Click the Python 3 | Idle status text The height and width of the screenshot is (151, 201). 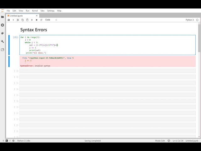(24, 141)
